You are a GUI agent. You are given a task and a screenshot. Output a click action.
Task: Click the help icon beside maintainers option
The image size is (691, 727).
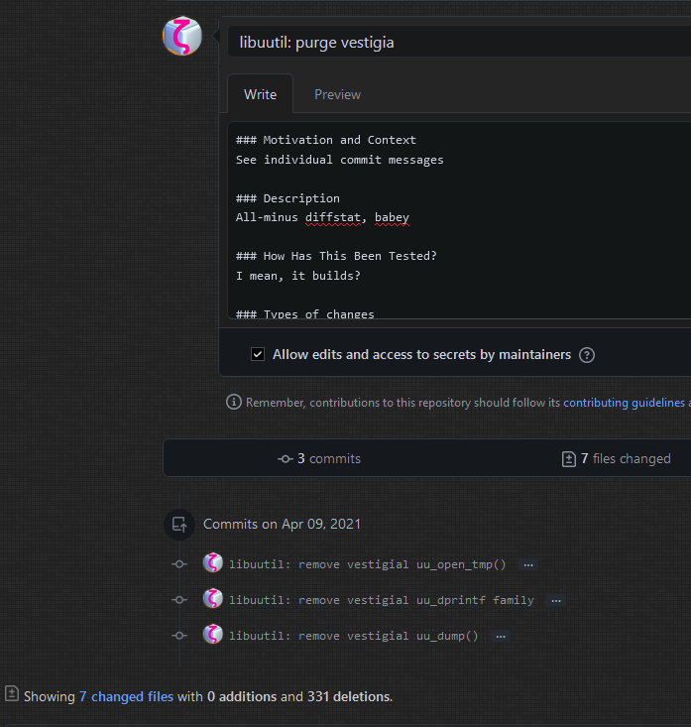[587, 355]
